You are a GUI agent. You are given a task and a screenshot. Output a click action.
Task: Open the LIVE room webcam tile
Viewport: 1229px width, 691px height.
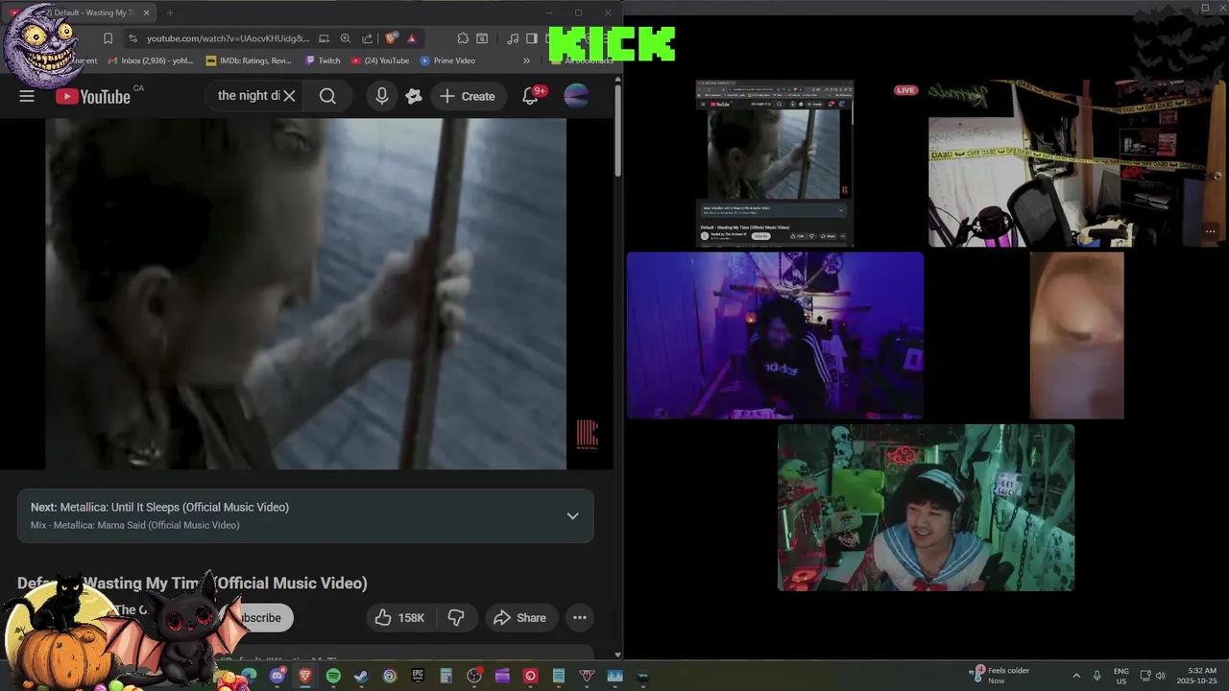[x=1076, y=163]
